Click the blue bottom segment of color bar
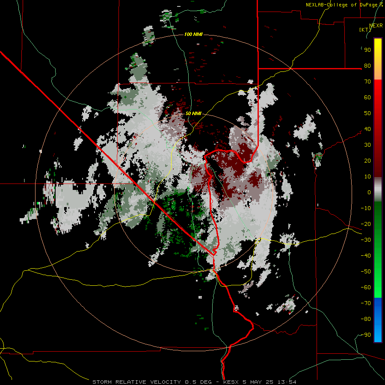Screen dimensions: 385x385 pyautogui.click(x=378, y=320)
